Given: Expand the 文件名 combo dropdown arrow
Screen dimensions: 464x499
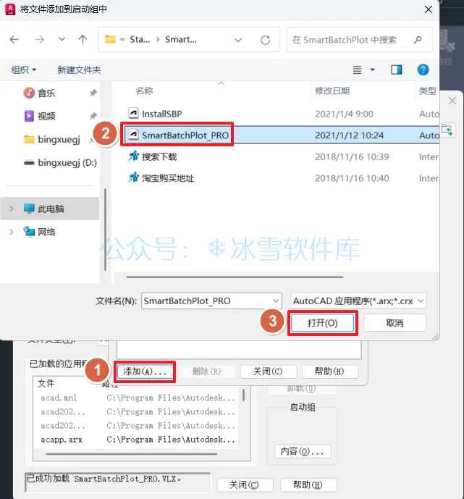Looking at the screenshot, I should click(276, 301).
